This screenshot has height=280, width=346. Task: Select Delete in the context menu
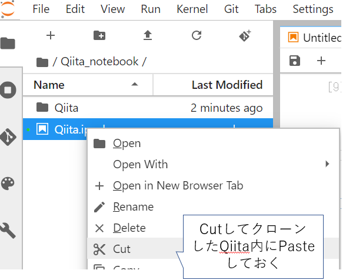(129, 228)
